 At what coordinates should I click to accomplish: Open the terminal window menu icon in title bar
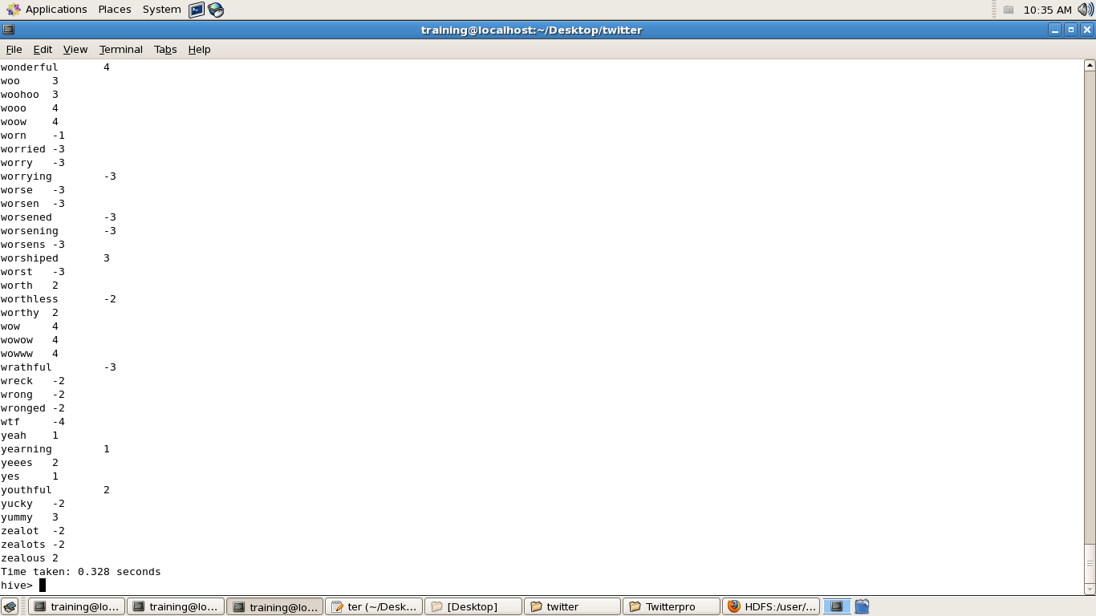click(8, 30)
